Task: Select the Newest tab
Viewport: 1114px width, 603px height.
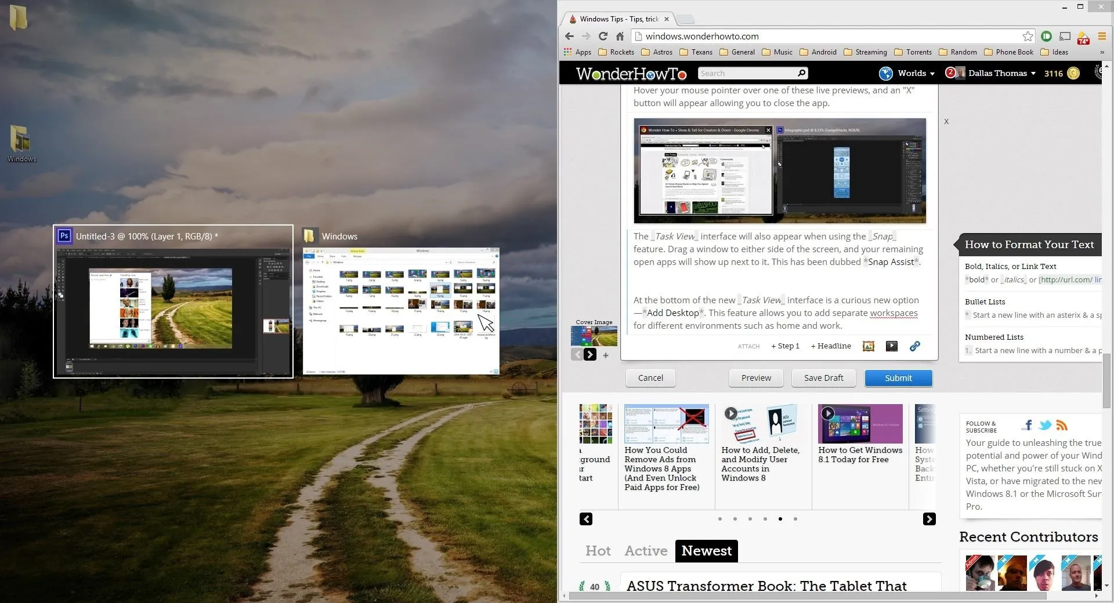Action: point(706,551)
